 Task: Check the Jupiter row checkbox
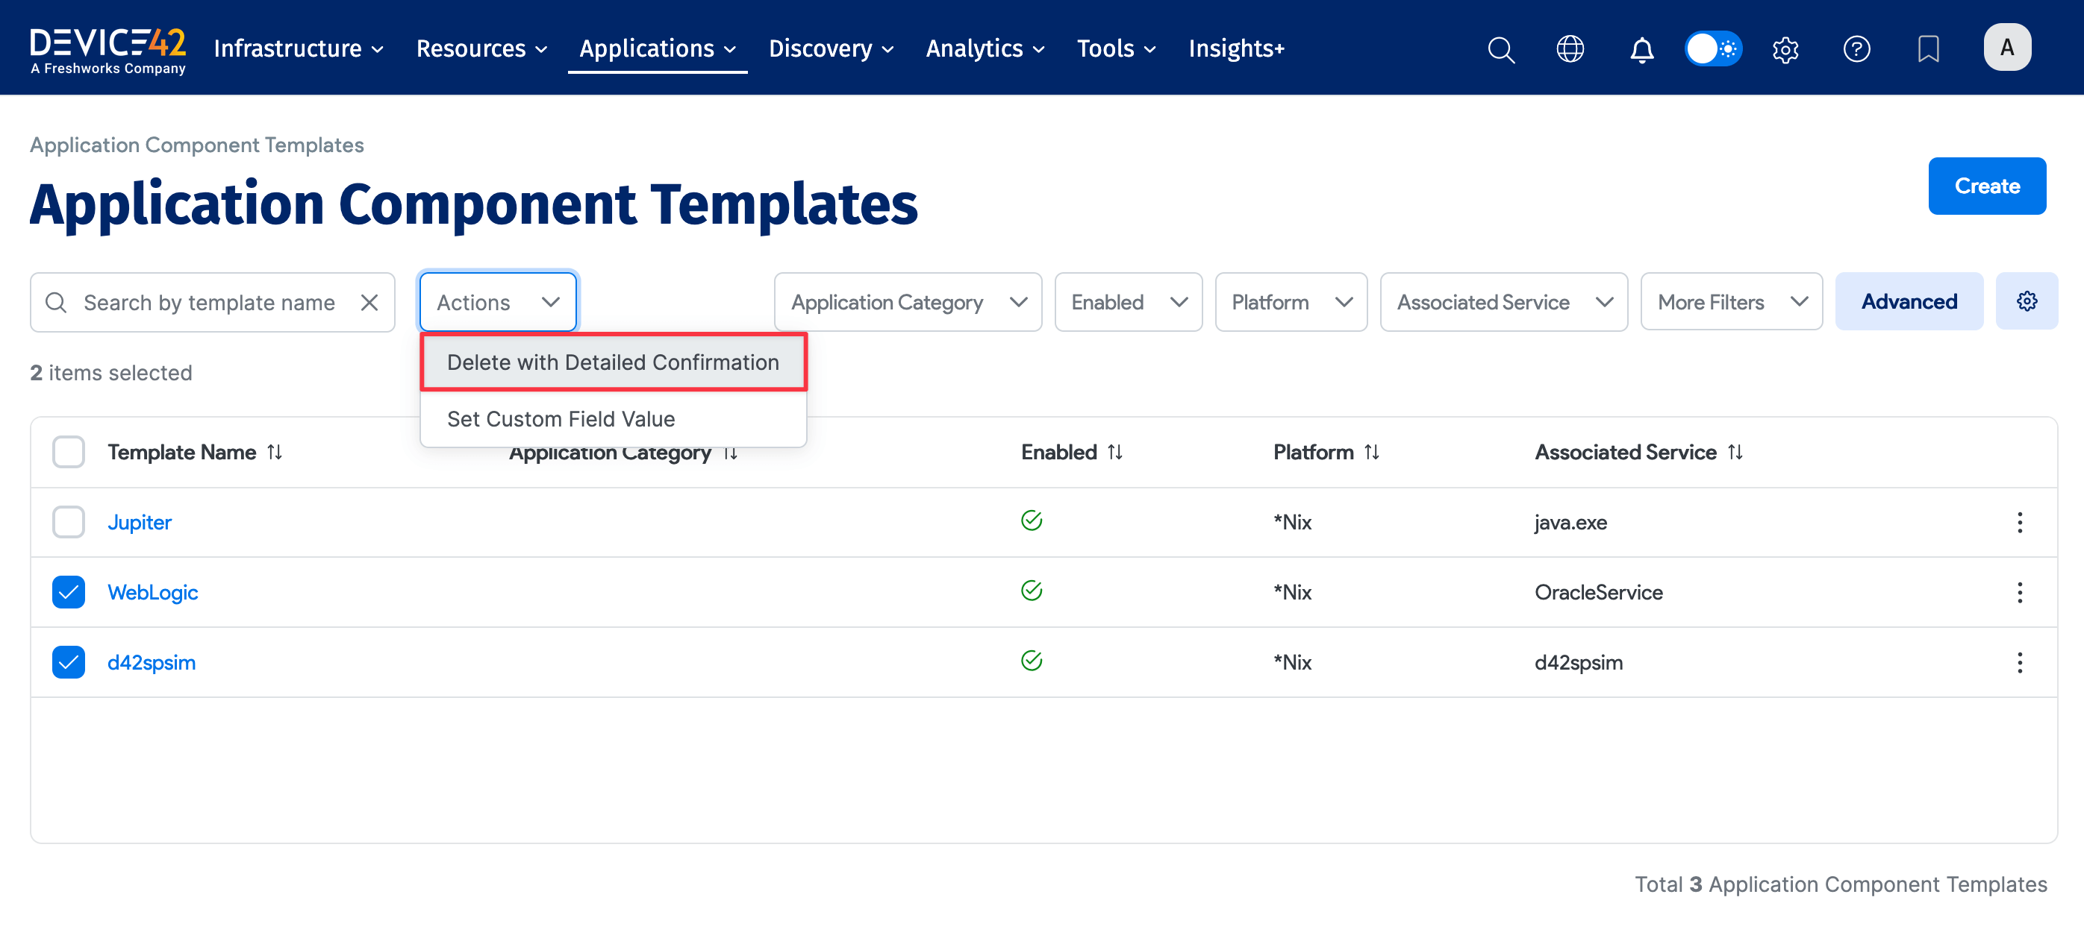(69, 522)
